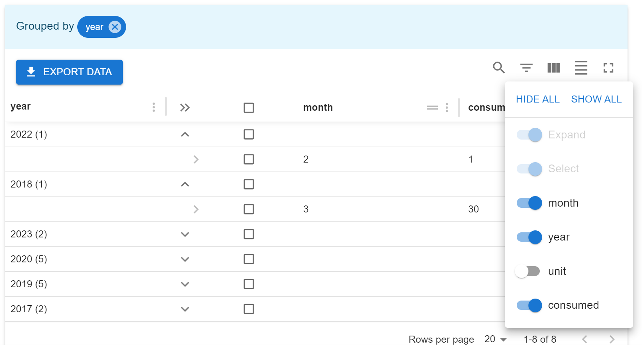This screenshot has height=345, width=642.
Task: Go to previous page arrow
Action: tap(585, 339)
